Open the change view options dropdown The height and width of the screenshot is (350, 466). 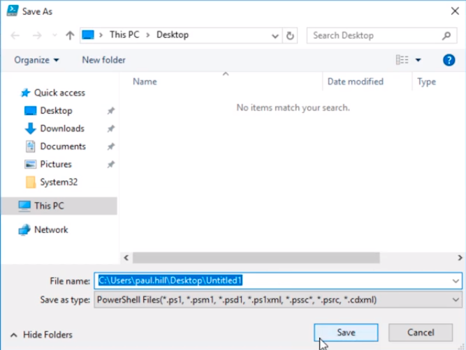pos(418,60)
